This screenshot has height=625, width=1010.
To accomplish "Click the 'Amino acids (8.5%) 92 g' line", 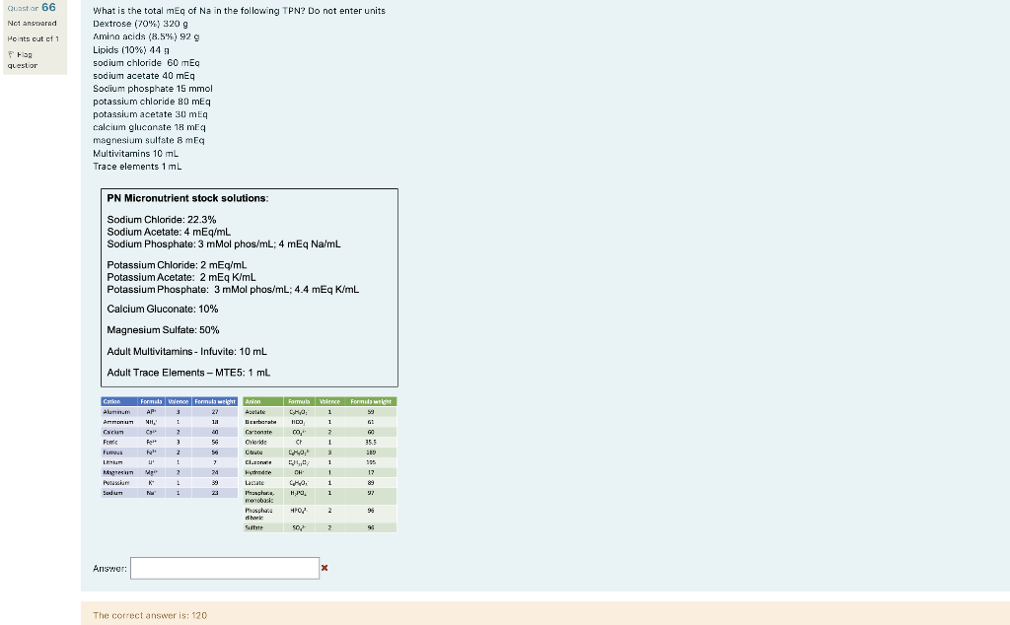I will pyautogui.click(x=146, y=36).
